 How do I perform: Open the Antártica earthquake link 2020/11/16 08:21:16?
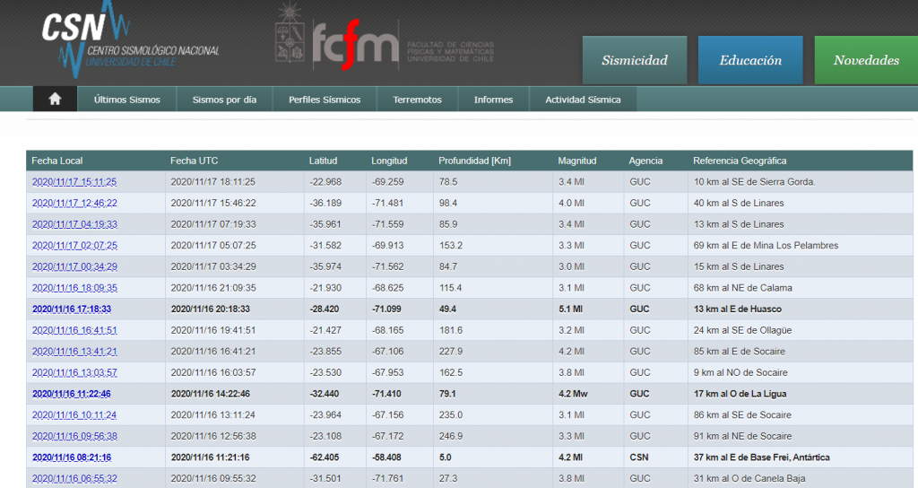pyautogui.click(x=72, y=457)
